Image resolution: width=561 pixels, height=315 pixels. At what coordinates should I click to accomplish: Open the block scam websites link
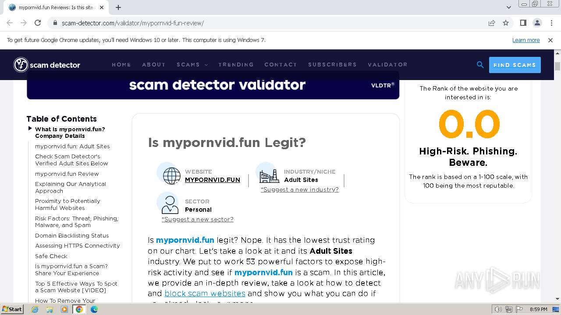tap(205, 294)
